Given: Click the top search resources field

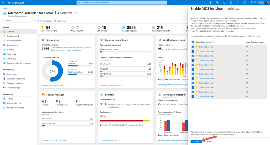Looking at the screenshot, I should click(x=122, y=3).
